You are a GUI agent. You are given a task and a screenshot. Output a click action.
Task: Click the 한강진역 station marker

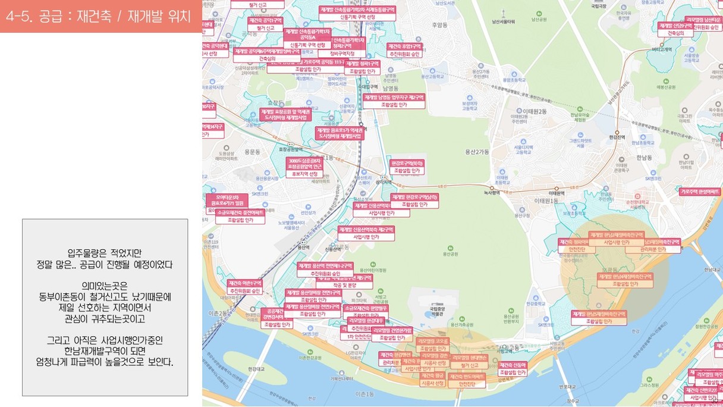pos(617,133)
